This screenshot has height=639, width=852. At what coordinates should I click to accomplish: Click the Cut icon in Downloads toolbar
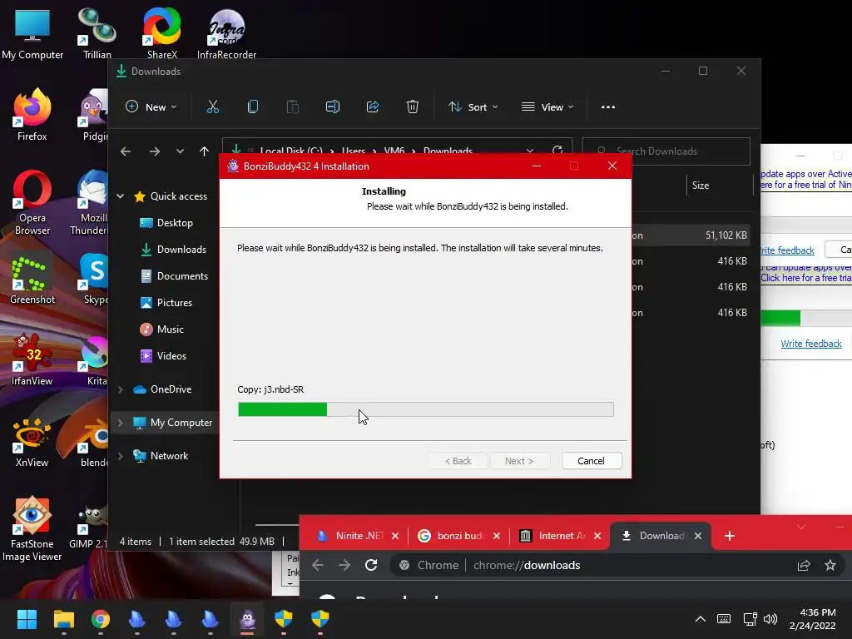click(212, 107)
